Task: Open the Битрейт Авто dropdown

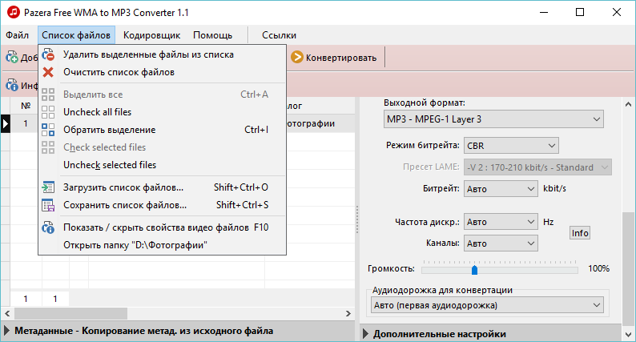Action: 501,189
